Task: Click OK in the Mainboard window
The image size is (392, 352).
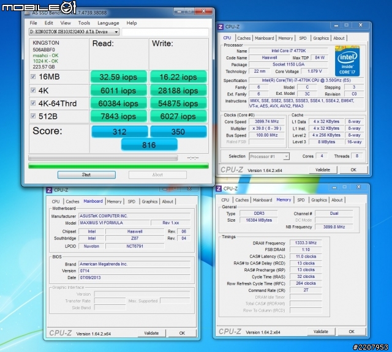Action: [x=182, y=333]
